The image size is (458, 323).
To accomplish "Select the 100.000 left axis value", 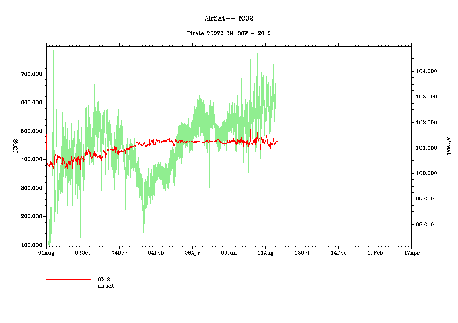I will (x=31, y=245).
